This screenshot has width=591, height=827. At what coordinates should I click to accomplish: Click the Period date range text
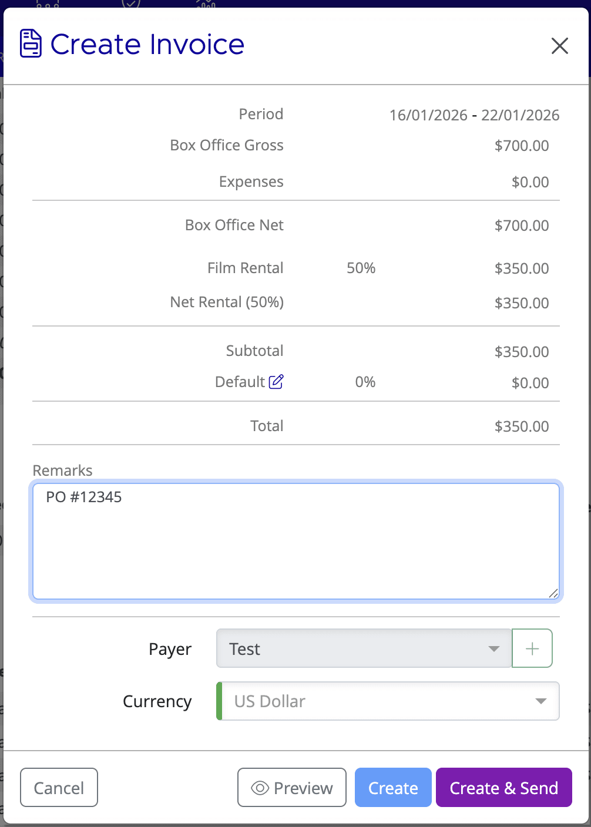click(x=475, y=115)
